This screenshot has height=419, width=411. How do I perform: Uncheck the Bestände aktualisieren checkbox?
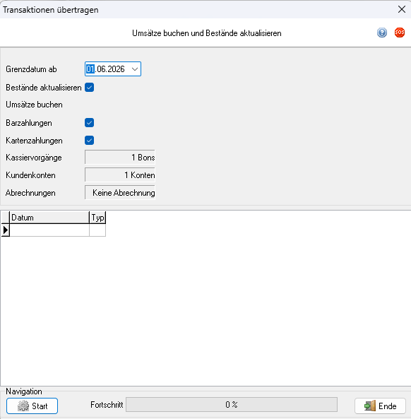coord(89,88)
